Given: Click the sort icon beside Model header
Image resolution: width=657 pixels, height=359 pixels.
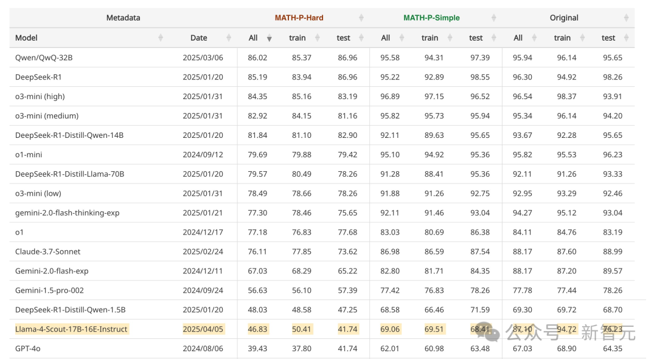Looking at the screenshot, I should tap(161, 38).
